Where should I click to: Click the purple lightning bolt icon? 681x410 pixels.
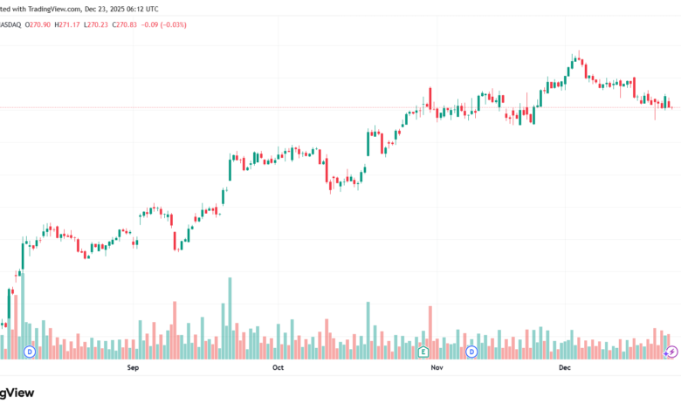(671, 352)
